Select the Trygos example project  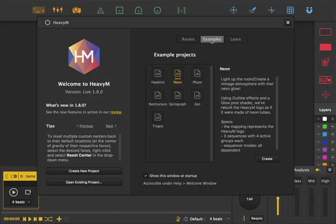157,119
